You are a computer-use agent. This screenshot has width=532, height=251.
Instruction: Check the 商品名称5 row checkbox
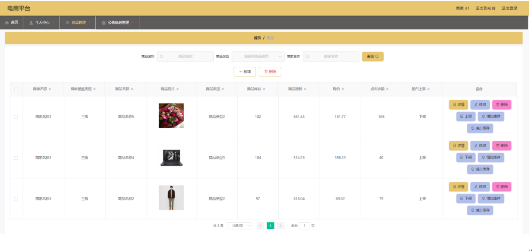tap(16, 117)
